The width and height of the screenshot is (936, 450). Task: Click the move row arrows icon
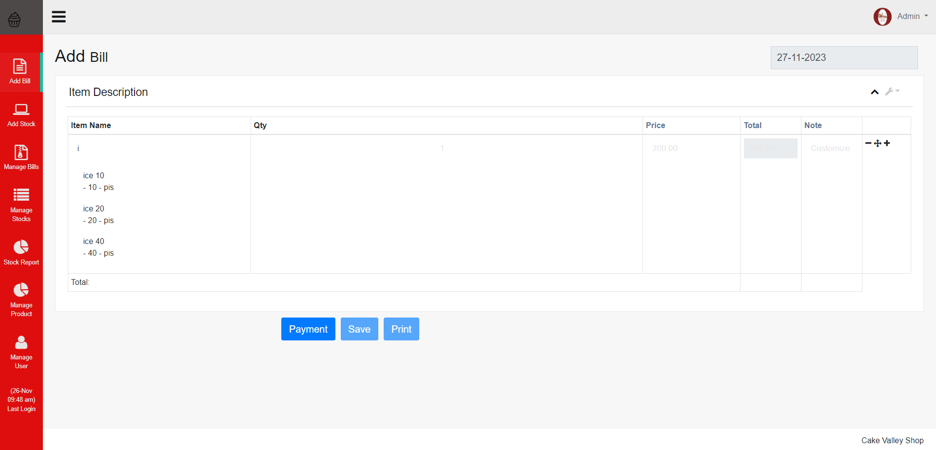tap(877, 143)
